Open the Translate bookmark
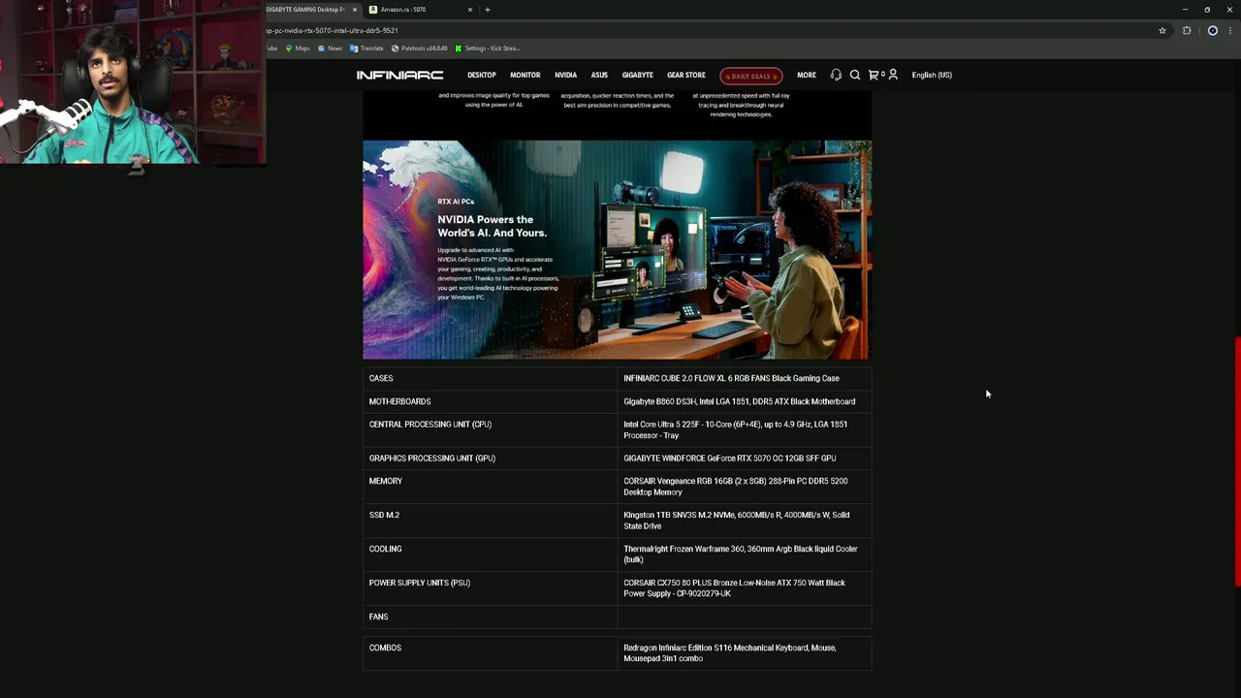This screenshot has height=698, width=1241. [366, 48]
